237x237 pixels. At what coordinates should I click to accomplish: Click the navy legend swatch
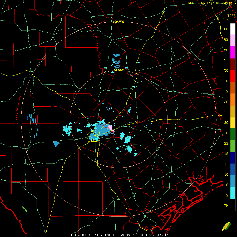tap(233, 158)
